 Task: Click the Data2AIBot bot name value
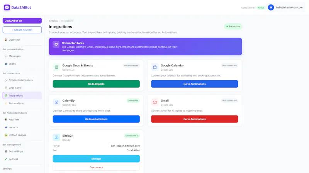tap(133, 150)
